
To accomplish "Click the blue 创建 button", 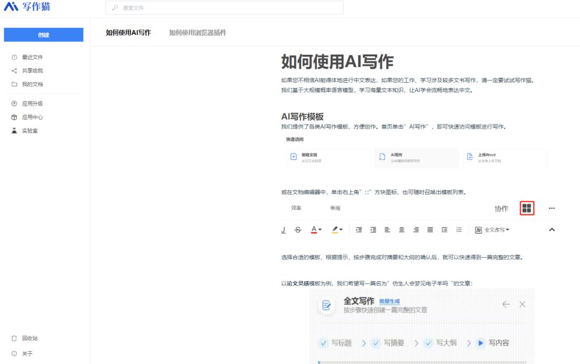I will coord(44,35).
